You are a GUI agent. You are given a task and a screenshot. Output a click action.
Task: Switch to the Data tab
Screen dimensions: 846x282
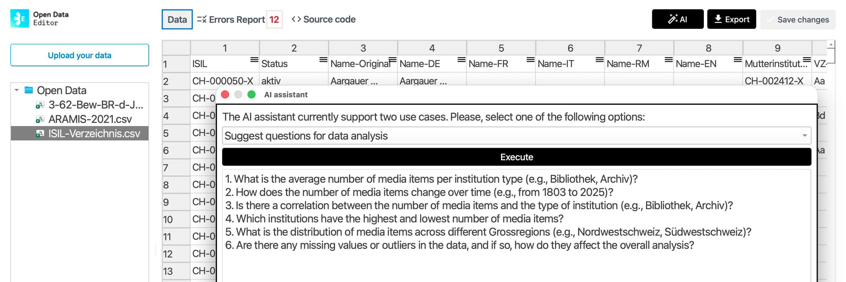(177, 19)
